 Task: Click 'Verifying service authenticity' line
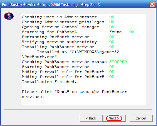[x=59, y=42]
